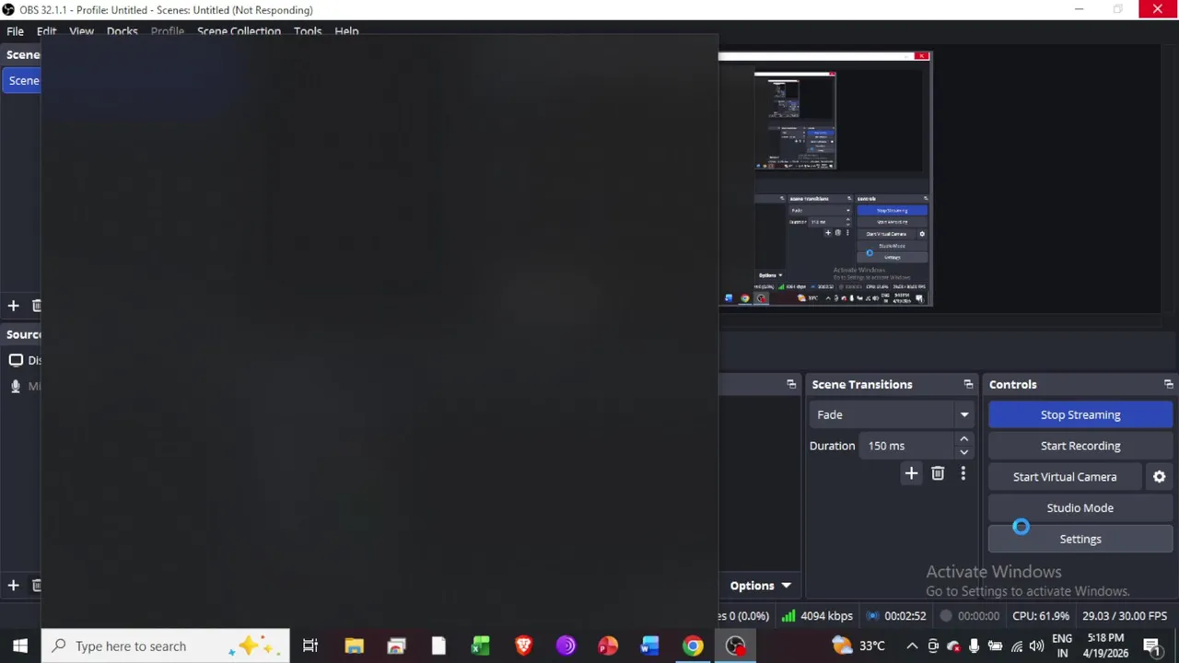Viewport: 1179px width, 663px height.
Task: Click the 29.03 / 30.00 FPS text
Action: point(1125,616)
